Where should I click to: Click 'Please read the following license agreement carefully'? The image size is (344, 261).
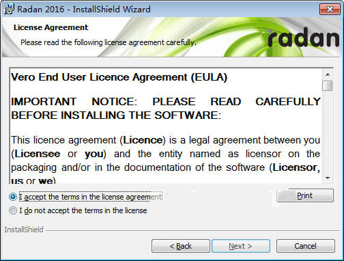click(x=109, y=42)
